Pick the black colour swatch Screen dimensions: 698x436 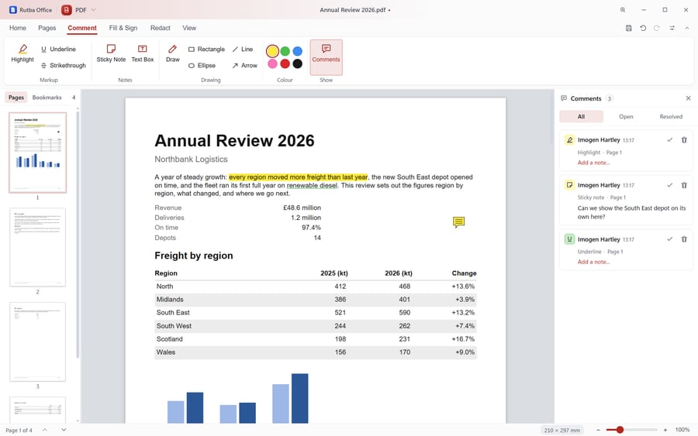(297, 64)
